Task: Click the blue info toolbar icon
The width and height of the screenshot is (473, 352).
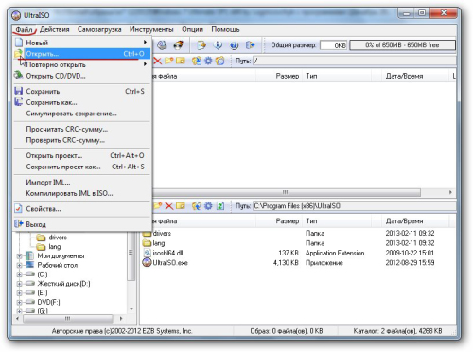Action: point(218,45)
